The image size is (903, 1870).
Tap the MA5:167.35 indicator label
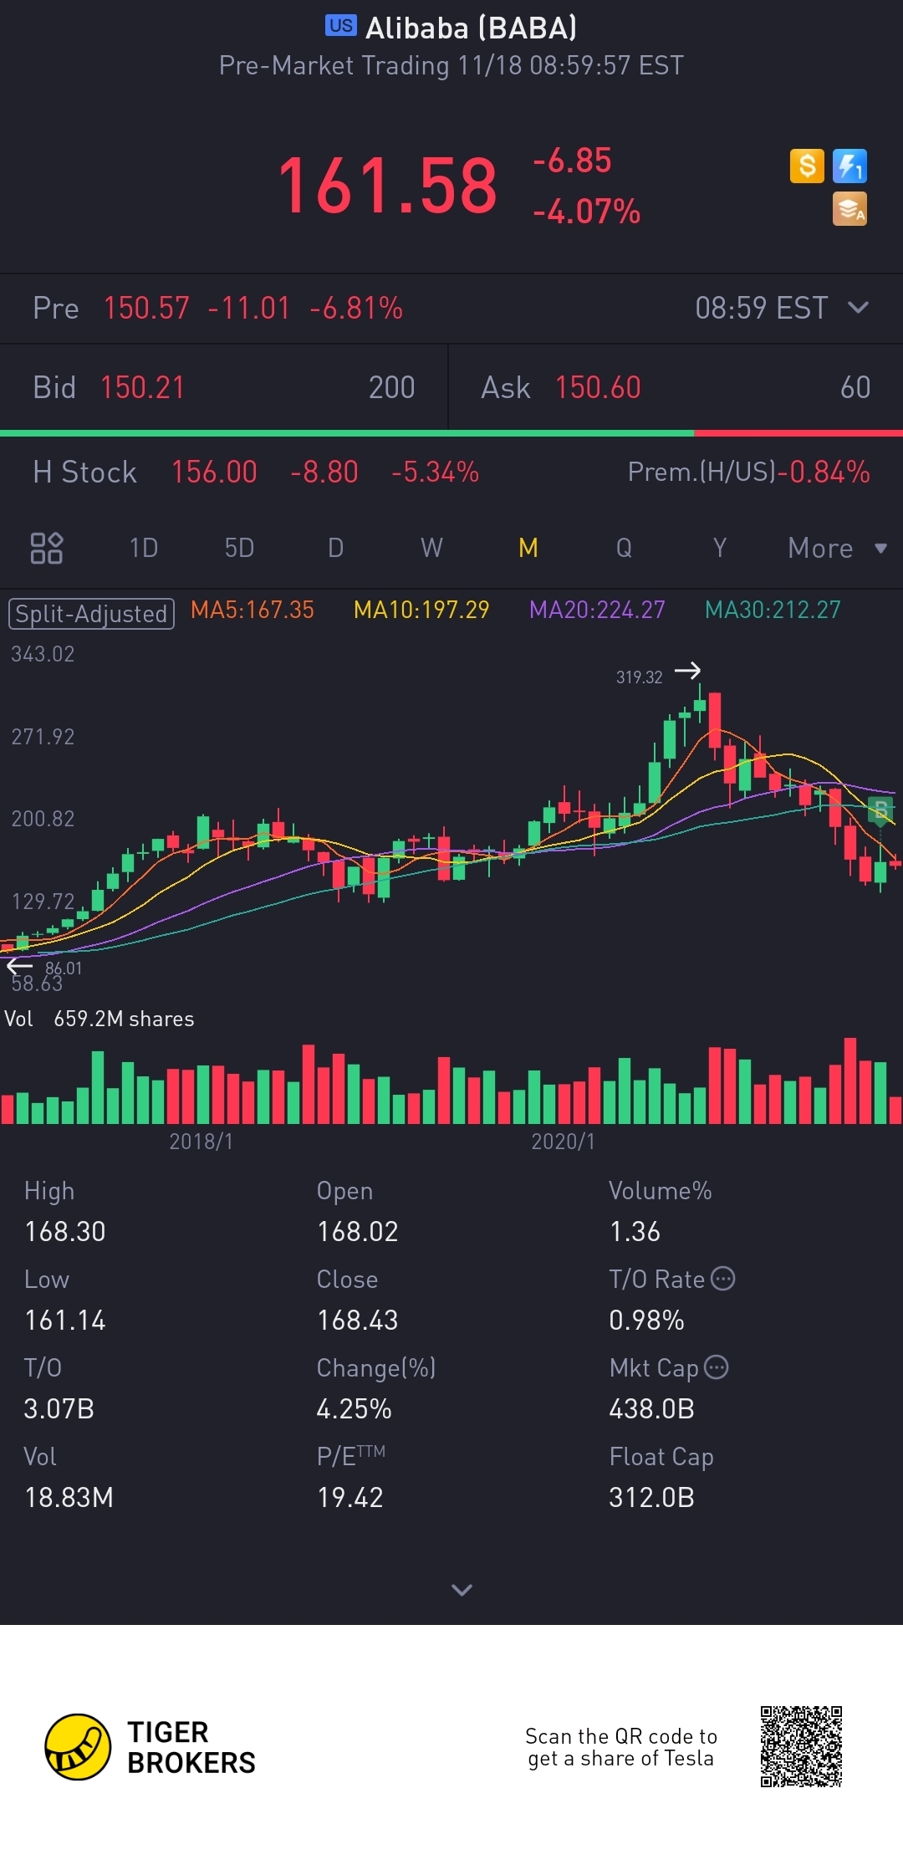pyautogui.click(x=253, y=610)
